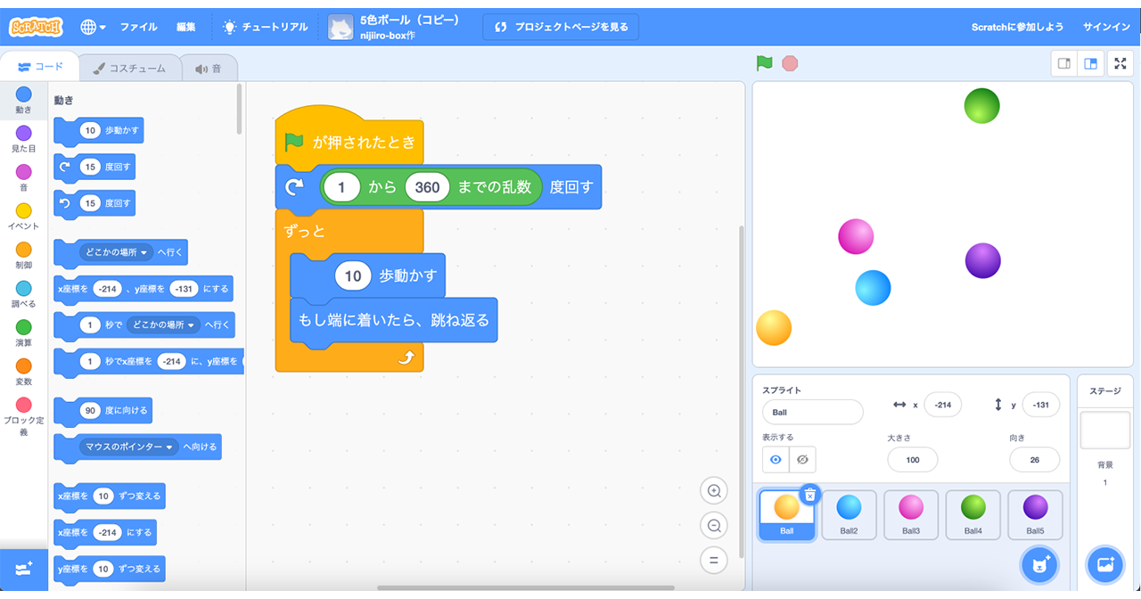Switch to the small stage layout
The height and width of the screenshot is (599, 1141).
tap(1063, 63)
